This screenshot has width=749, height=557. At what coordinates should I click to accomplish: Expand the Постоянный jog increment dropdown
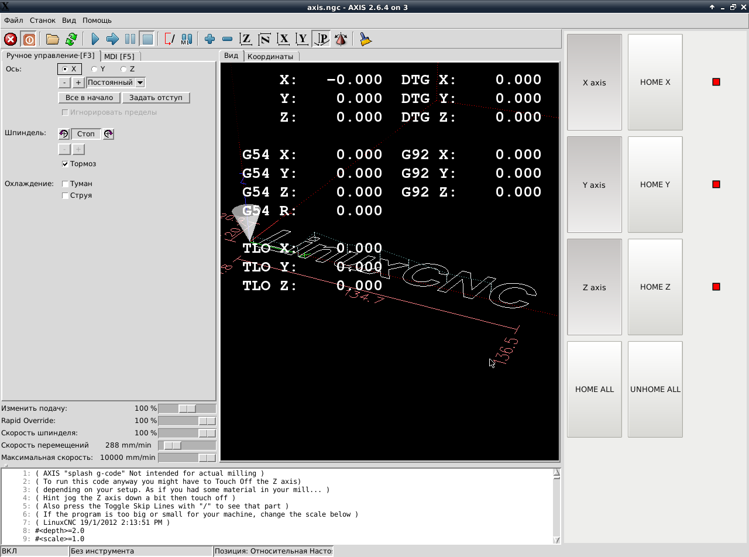pos(140,82)
